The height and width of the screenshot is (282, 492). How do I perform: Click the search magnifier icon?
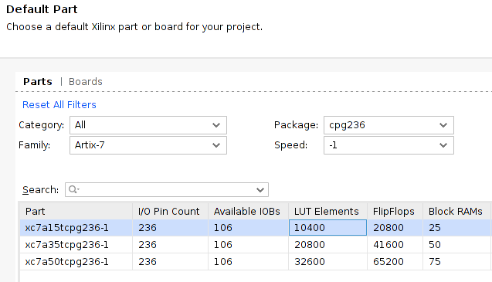[x=73, y=189]
